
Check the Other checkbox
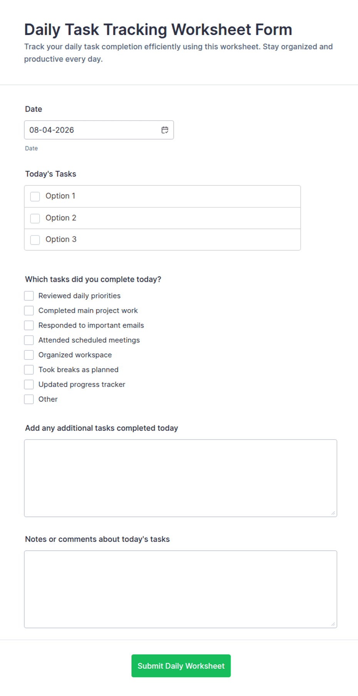(29, 399)
